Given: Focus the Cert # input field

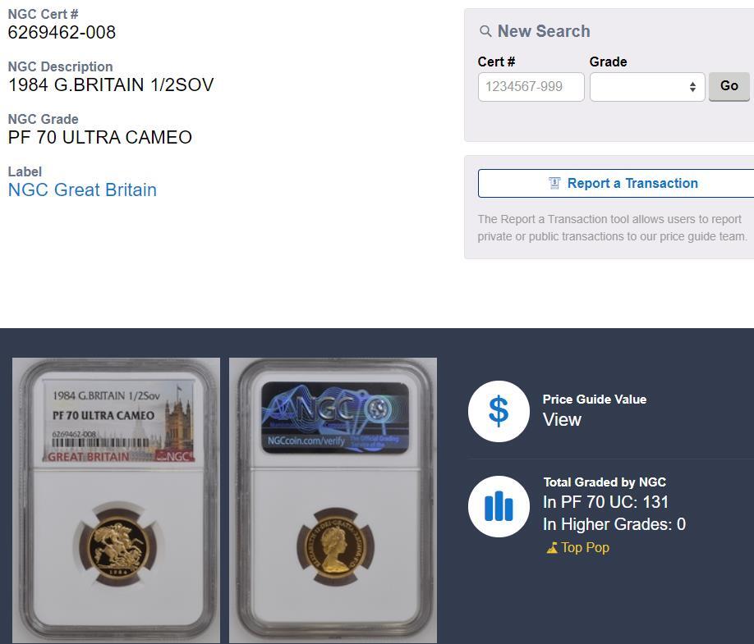Looking at the screenshot, I should point(531,87).
